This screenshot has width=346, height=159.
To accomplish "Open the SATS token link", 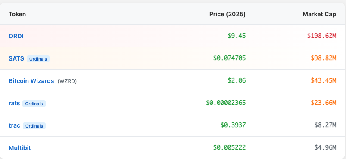I will point(16,58).
